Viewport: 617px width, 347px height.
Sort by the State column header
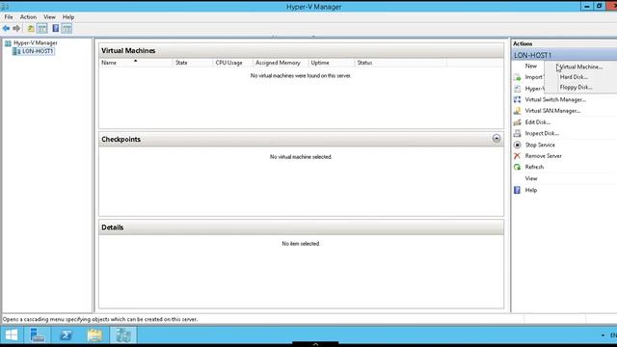[193, 63]
